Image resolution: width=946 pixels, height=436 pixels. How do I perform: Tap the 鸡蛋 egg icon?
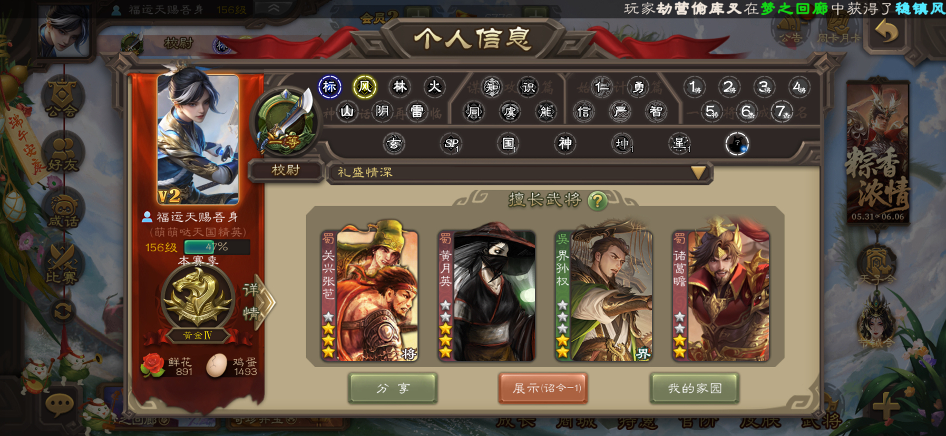click(x=217, y=365)
